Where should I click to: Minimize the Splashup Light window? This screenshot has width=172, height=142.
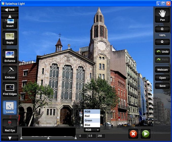coord(158,4)
